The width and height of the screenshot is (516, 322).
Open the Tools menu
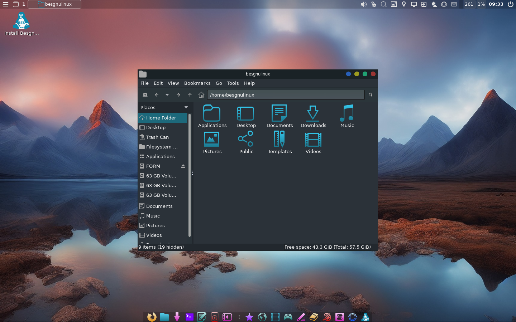coord(233,83)
